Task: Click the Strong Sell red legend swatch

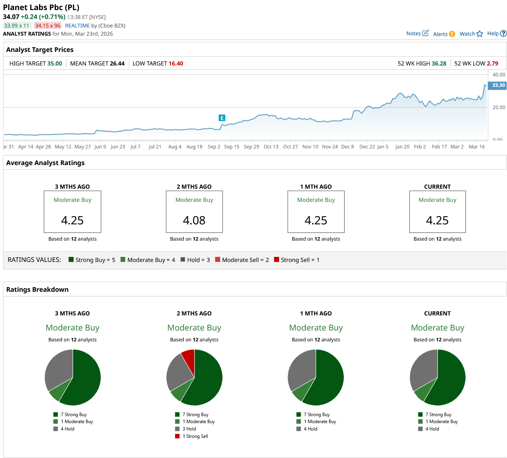Action: pos(276,260)
